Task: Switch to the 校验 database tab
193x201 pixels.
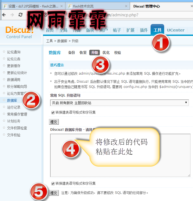Action: [x=118, y=53]
